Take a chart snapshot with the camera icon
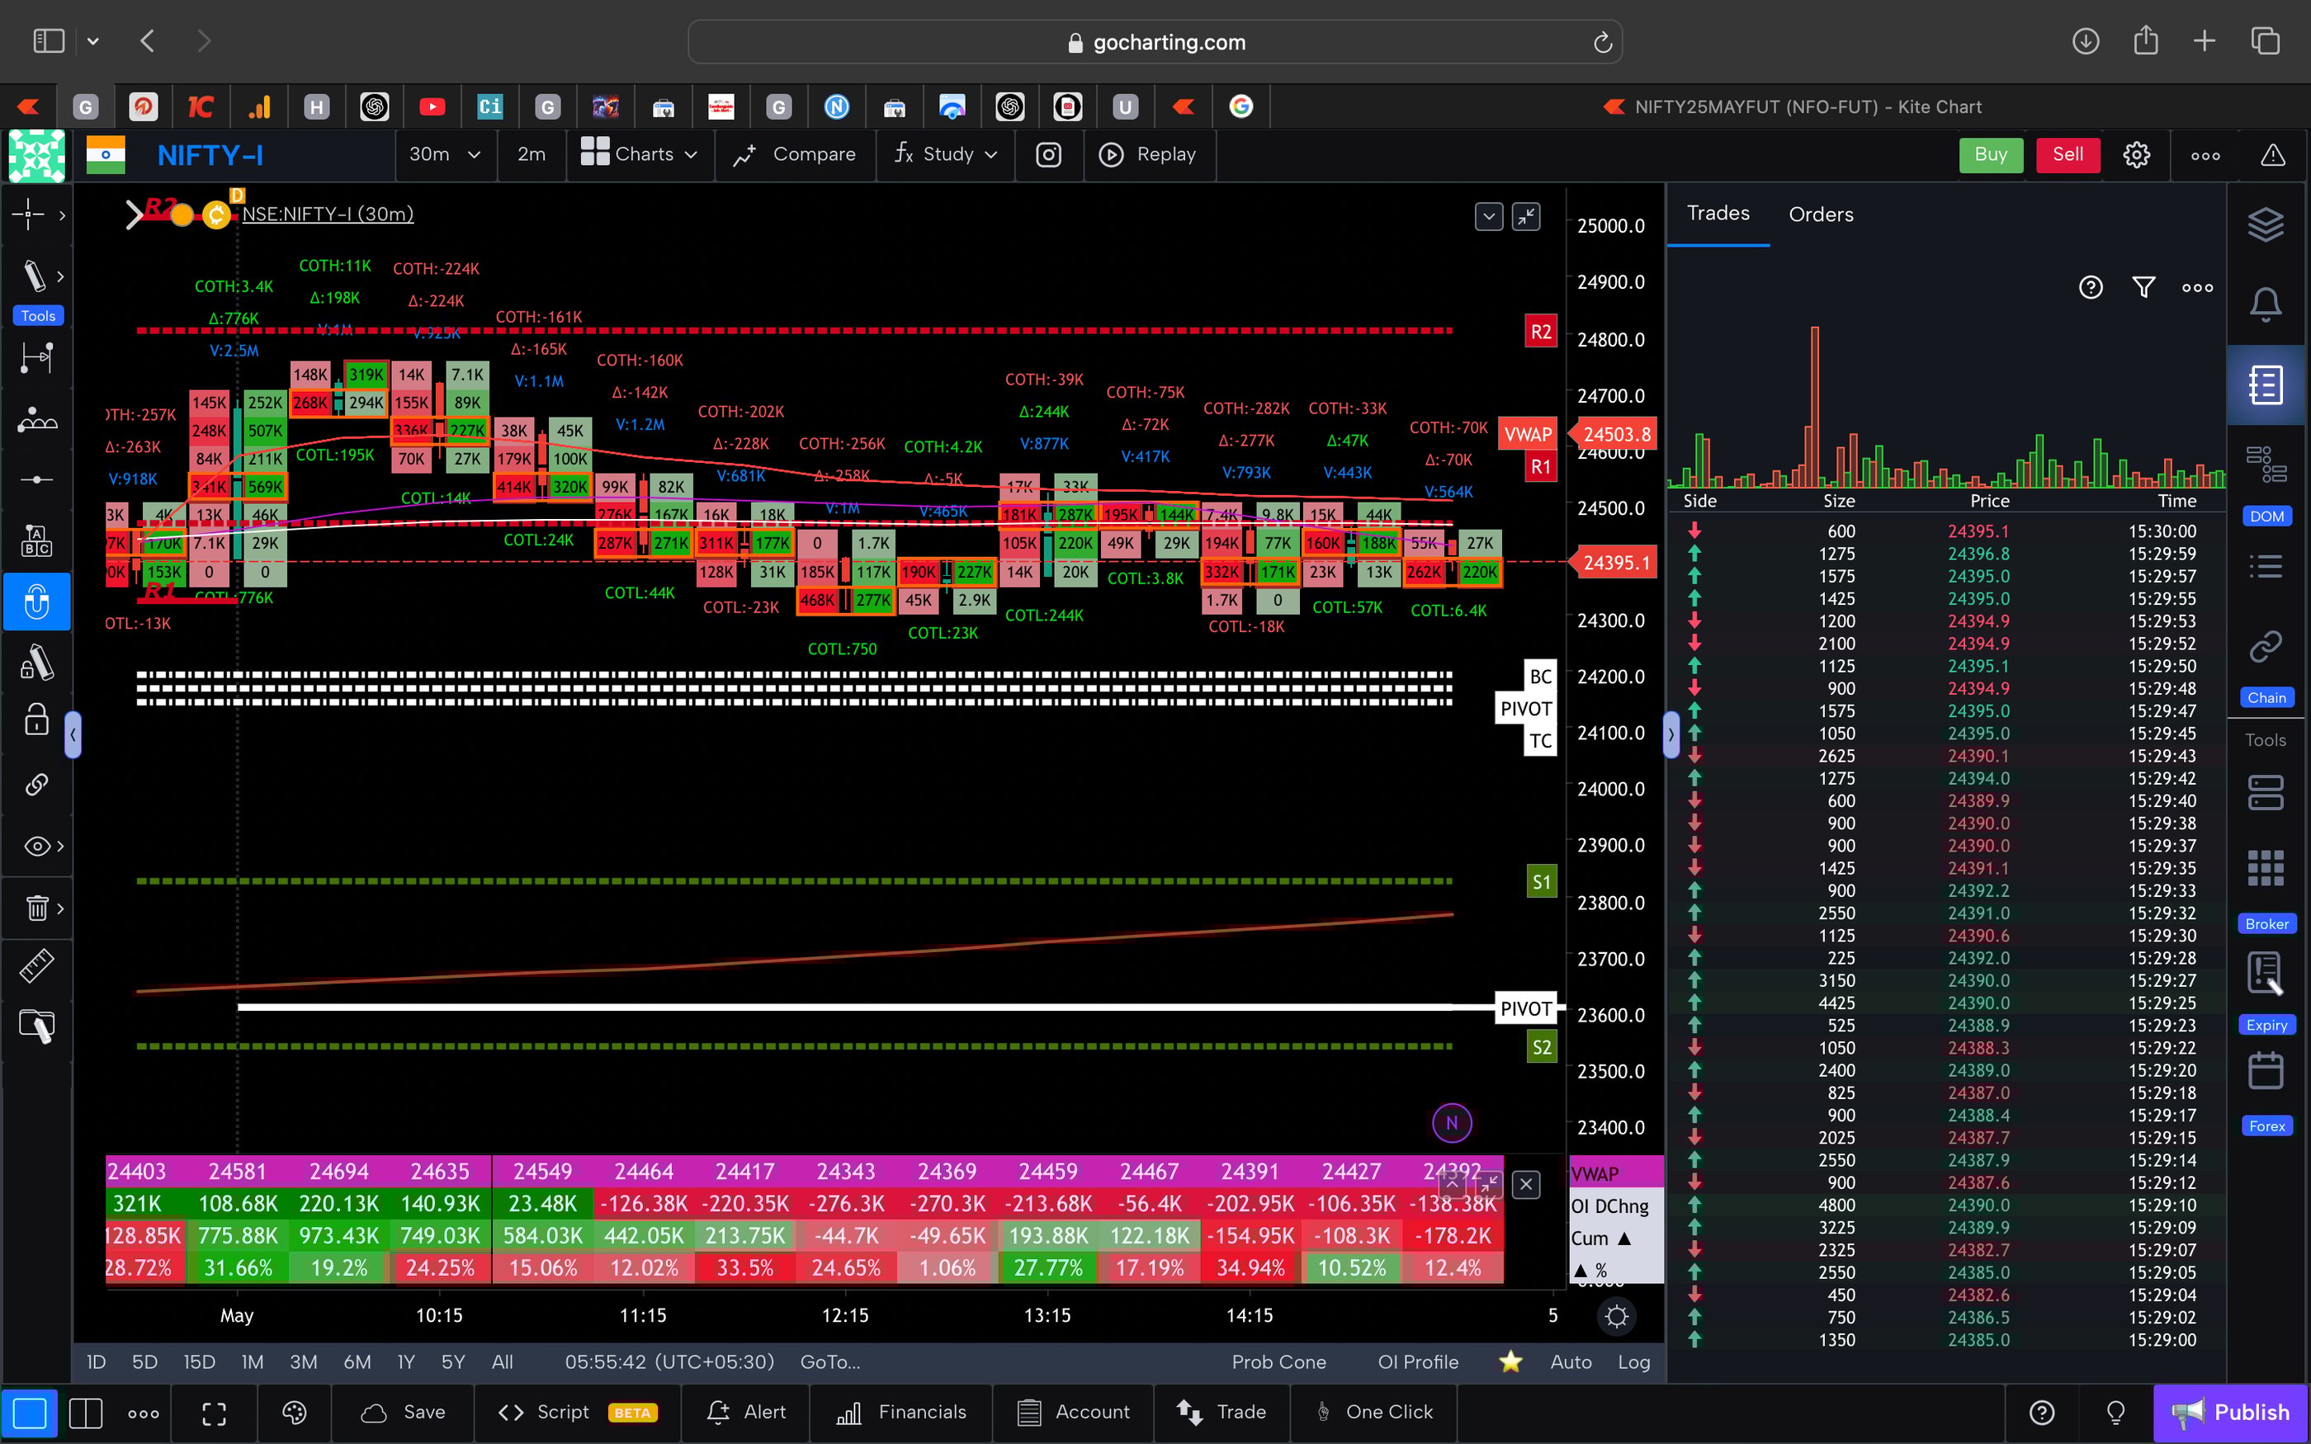2311x1444 pixels. (x=1048, y=153)
